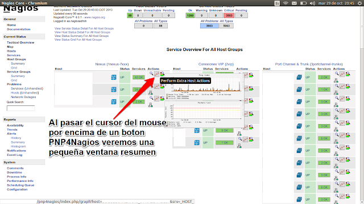The image size is (364, 204).
Task: Open Scheduling Queue under System
Action: [20, 185]
